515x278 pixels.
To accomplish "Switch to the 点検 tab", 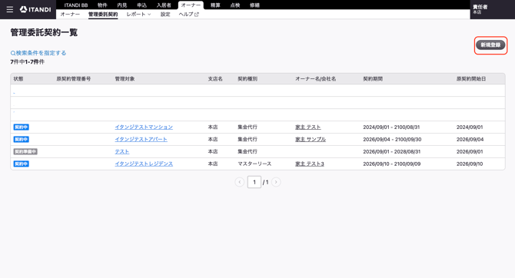I will coord(235,5).
